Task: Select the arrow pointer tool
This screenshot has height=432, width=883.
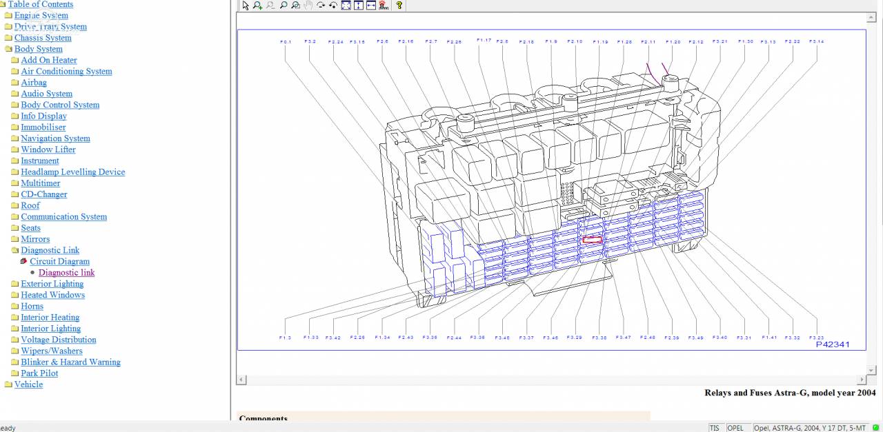Action: pyautogui.click(x=245, y=6)
